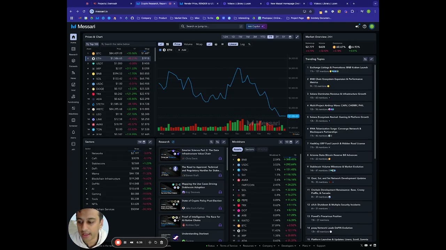Open the Watchlists sidebar section
The image size is (446, 250).
click(73, 110)
